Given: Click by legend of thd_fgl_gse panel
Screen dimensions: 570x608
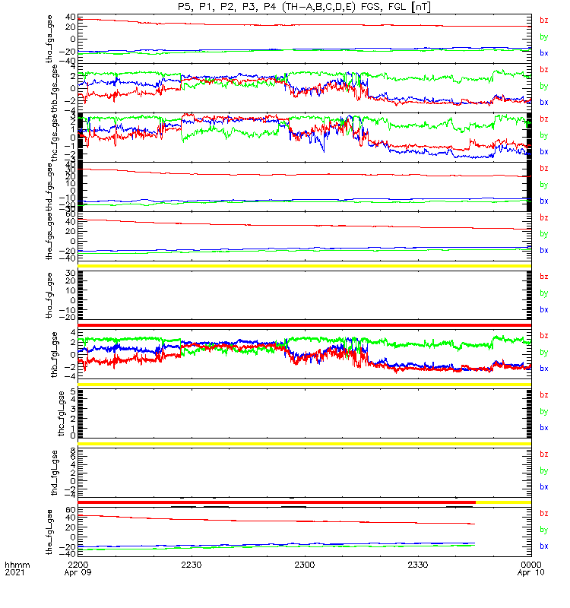Looking at the screenshot, I should click(544, 470).
